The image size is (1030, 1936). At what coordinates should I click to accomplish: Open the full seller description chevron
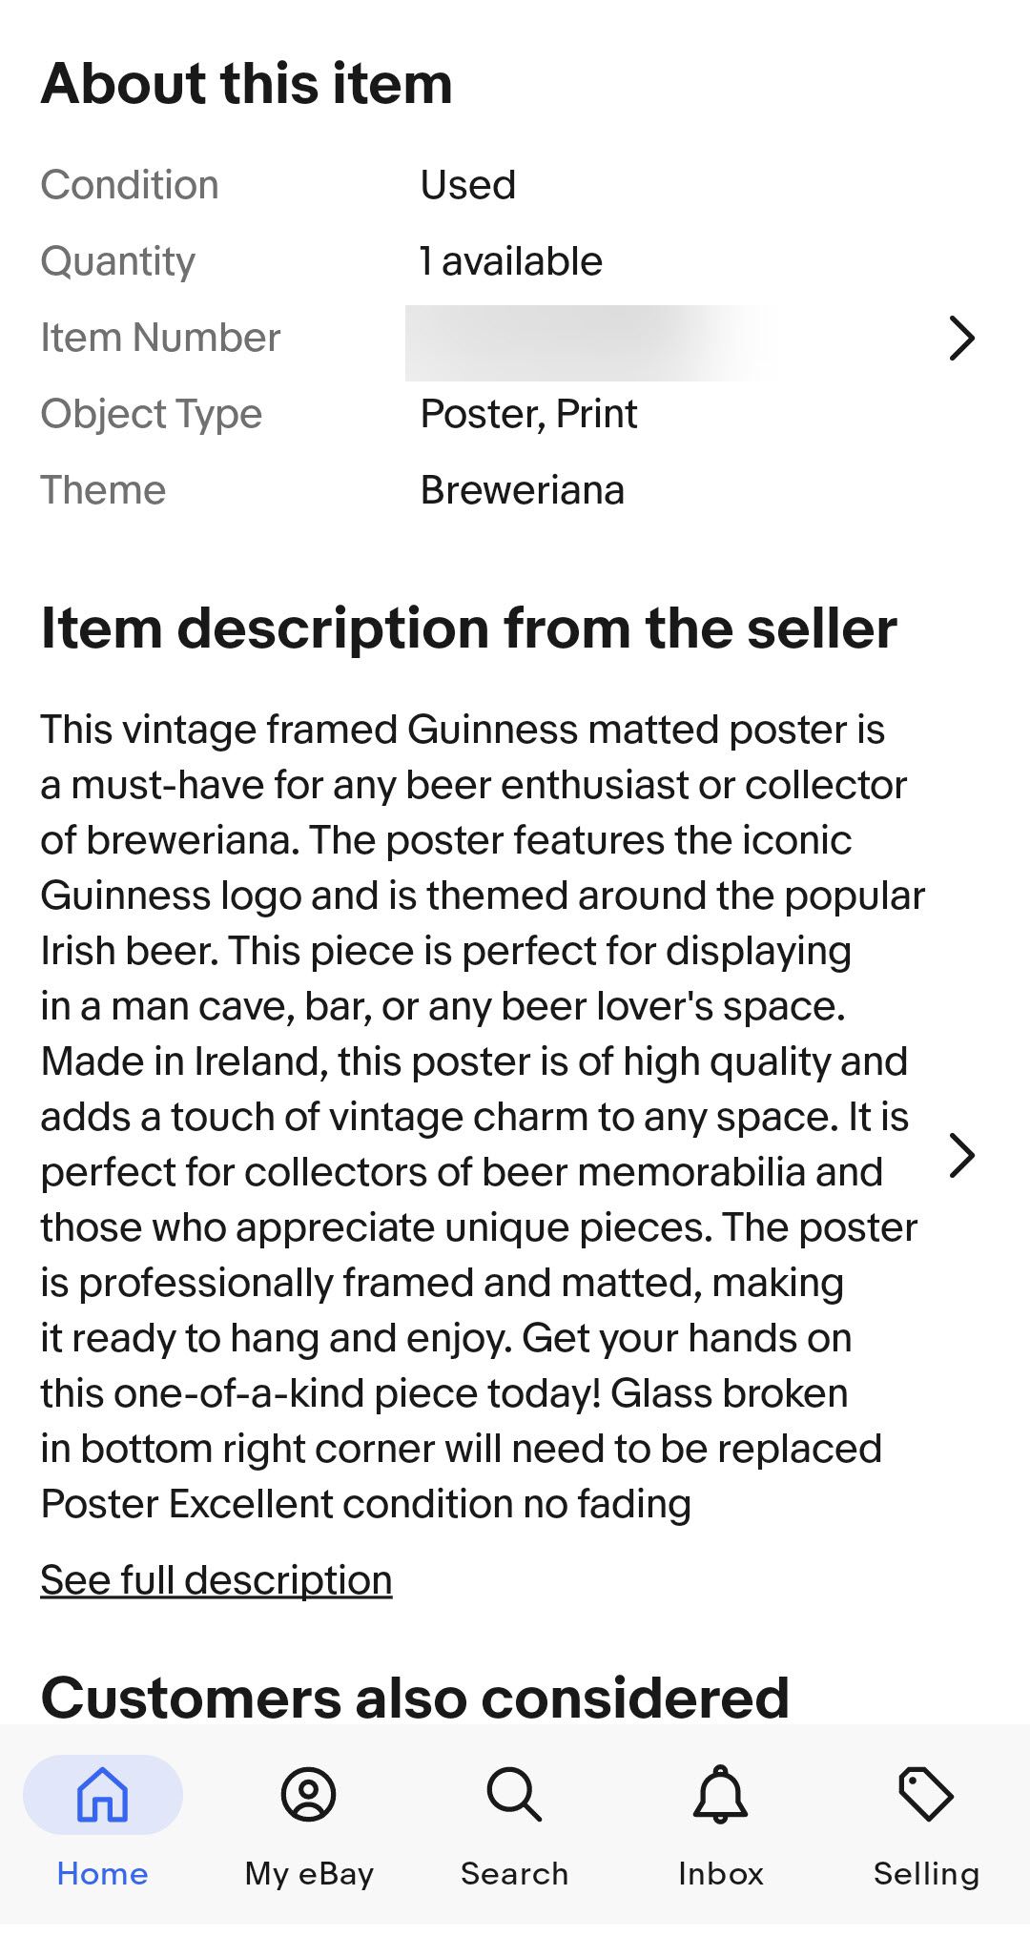coord(963,1153)
